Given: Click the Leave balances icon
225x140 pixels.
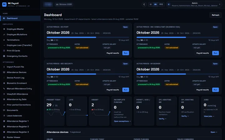Looking at the screenshot, I should point(4,115).
